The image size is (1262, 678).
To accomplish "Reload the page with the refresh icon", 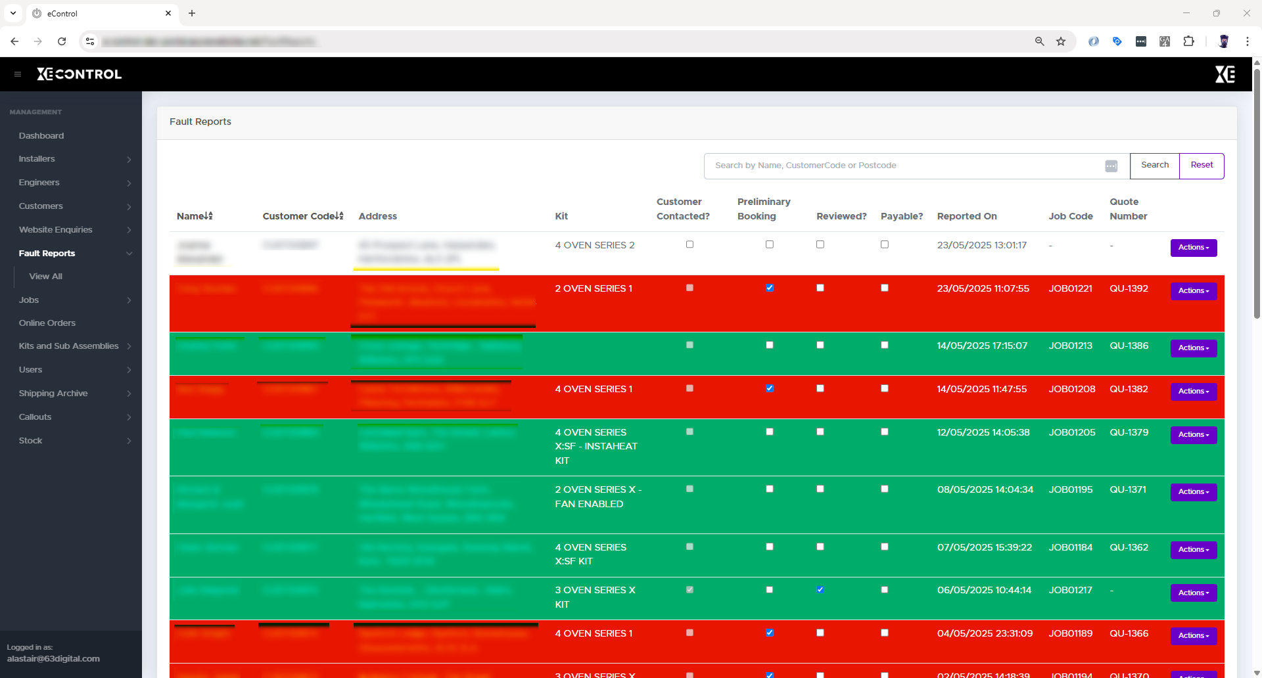I will (62, 41).
